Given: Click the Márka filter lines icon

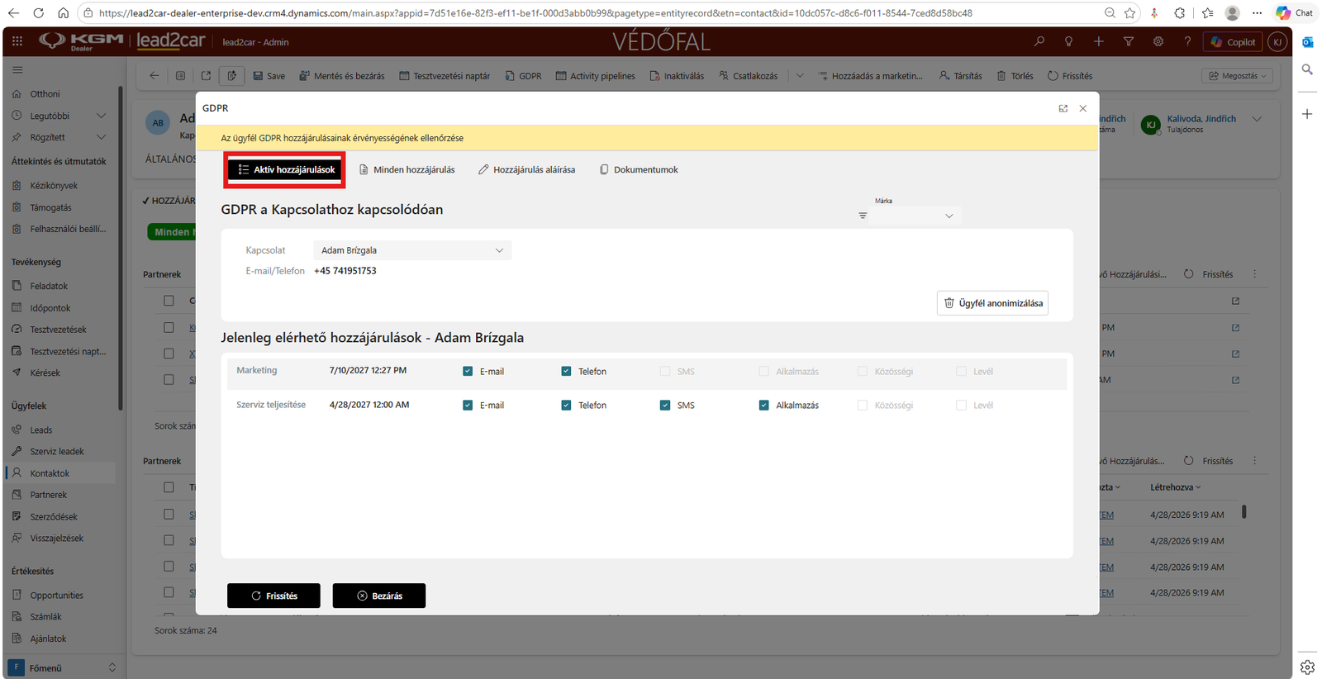Looking at the screenshot, I should click(863, 216).
